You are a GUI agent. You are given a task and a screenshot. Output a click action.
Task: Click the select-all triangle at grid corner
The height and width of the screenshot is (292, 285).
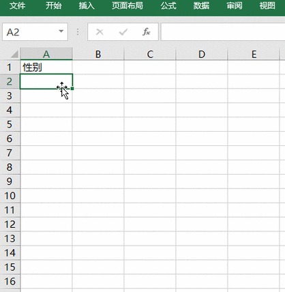[14, 54]
